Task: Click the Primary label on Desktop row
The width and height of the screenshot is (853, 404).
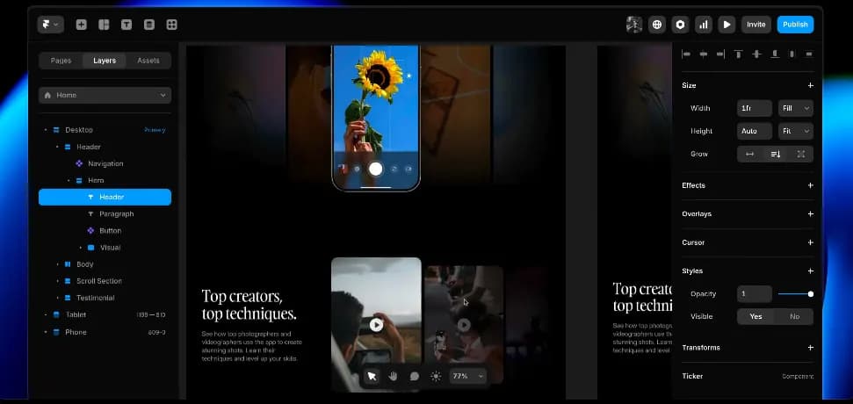Action: [155, 130]
